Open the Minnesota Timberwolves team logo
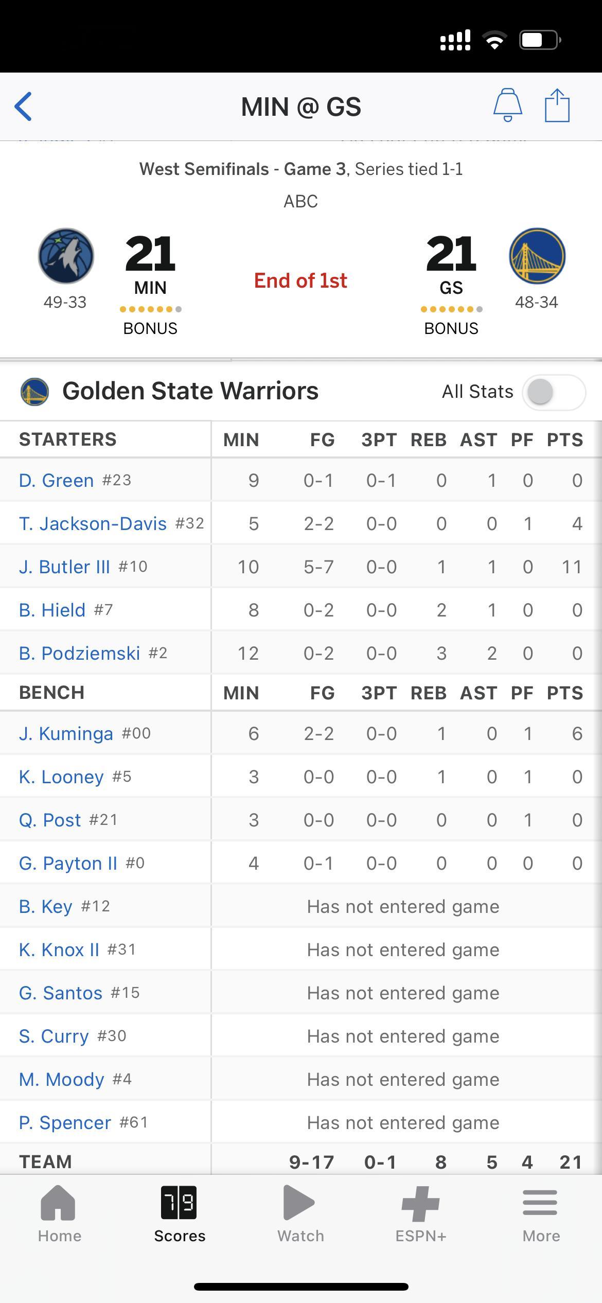 66,256
